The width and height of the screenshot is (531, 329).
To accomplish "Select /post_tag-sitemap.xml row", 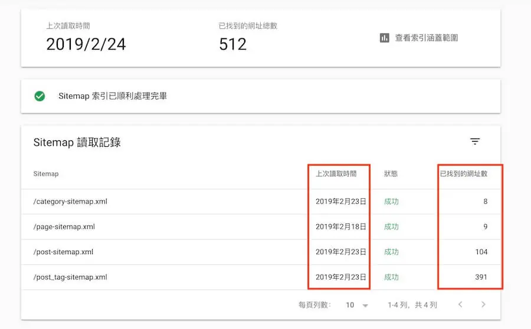I will (x=261, y=277).
